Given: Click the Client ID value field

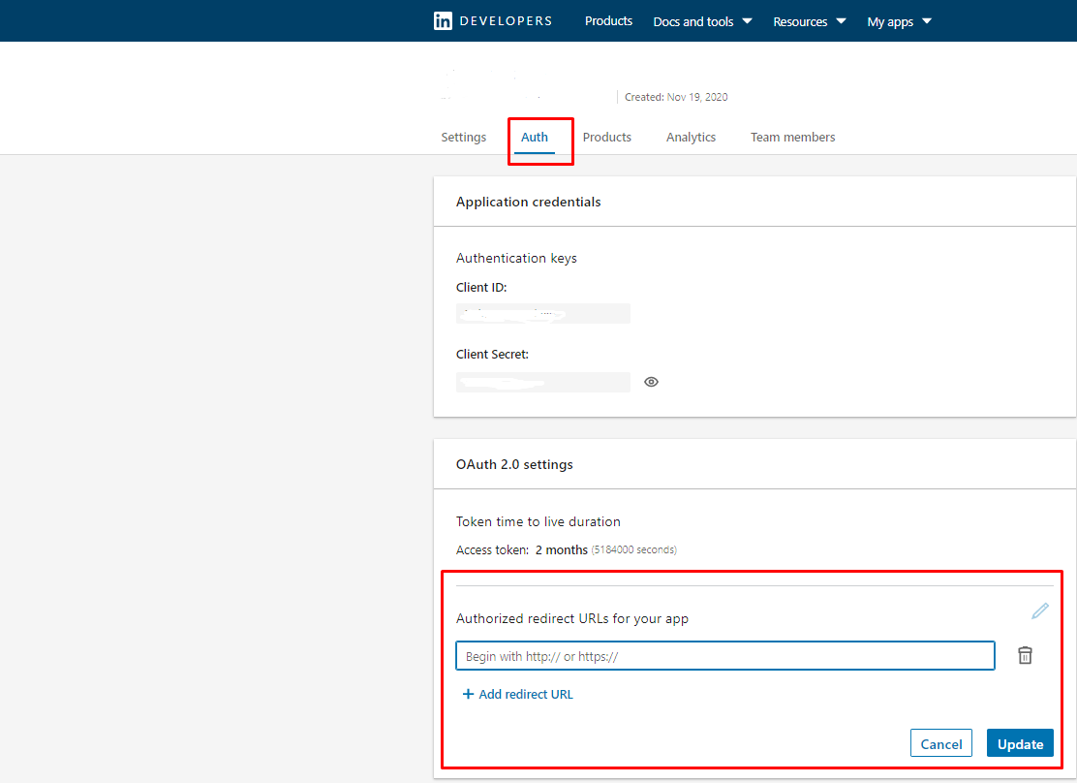Looking at the screenshot, I should pyautogui.click(x=543, y=313).
